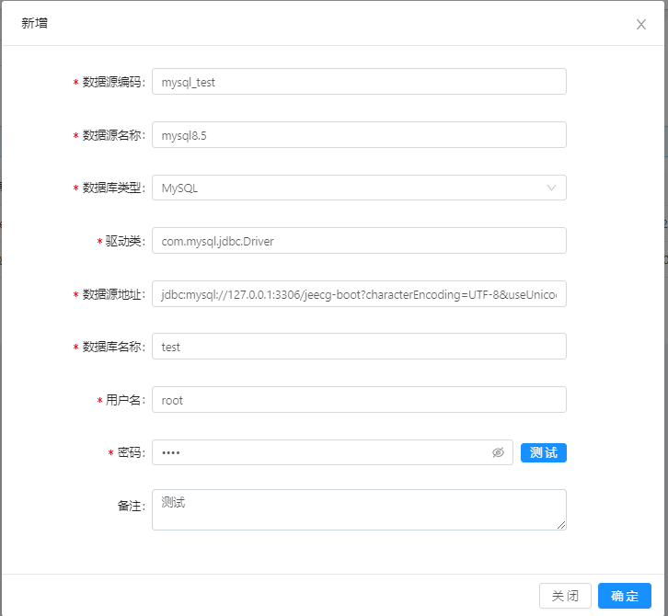668x616 pixels.
Task: Select the 驱动类 input with com.mysql.jdbc.Driver
Action: point(359,241)
